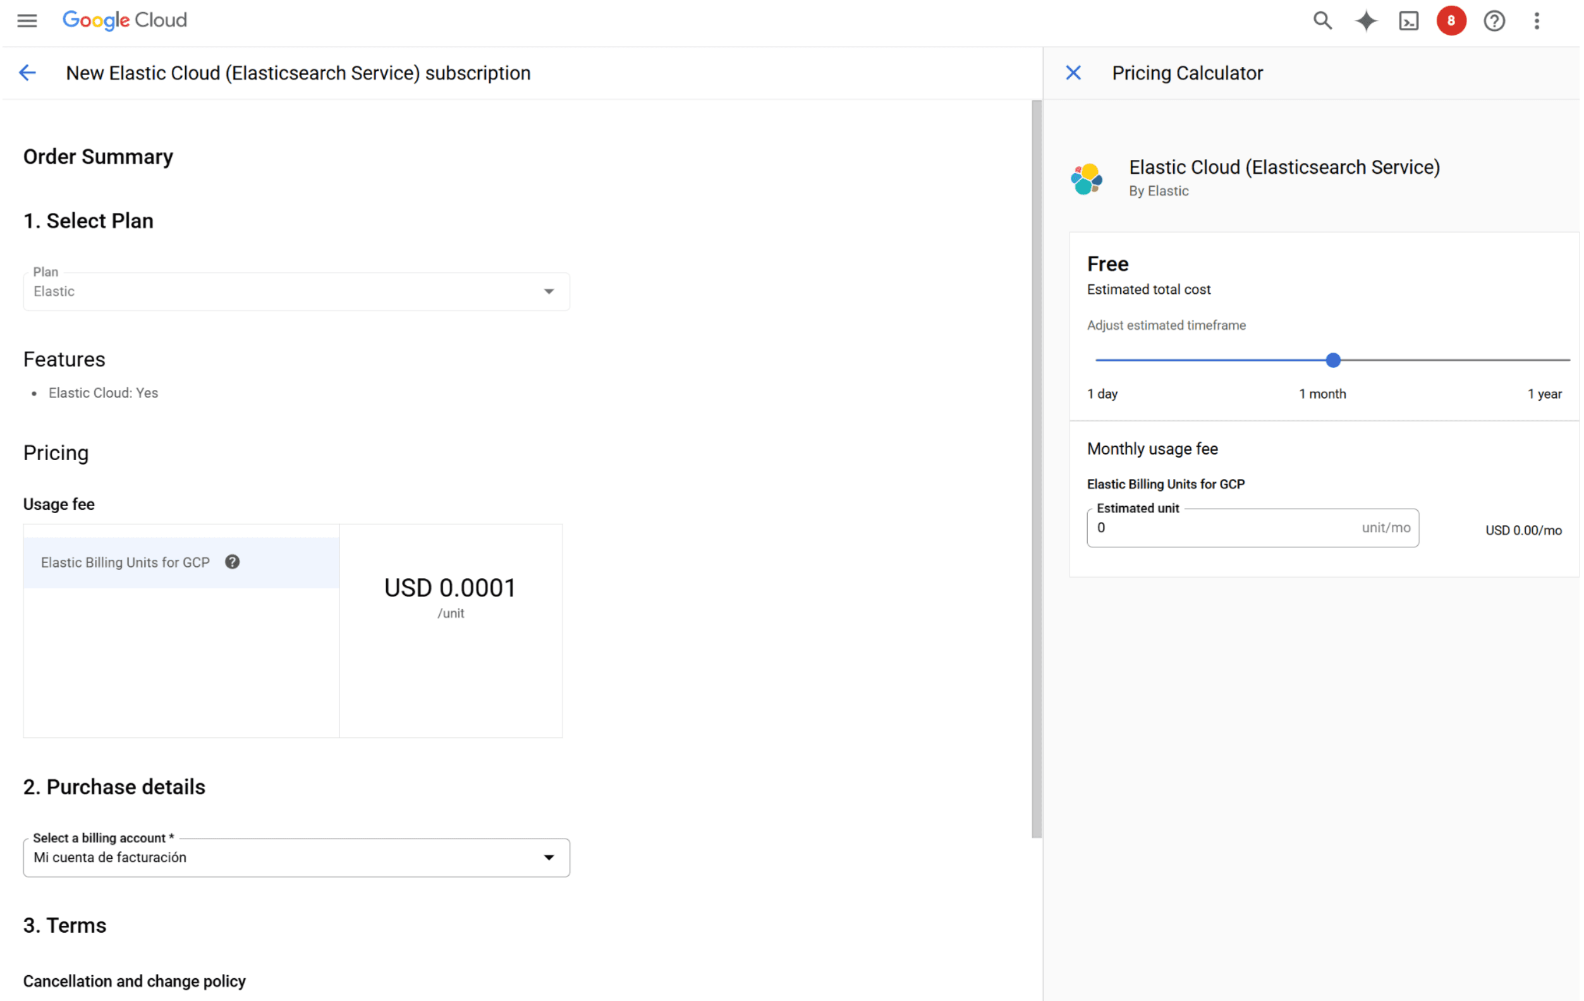Click the help icon next to Elastic Billing Units

231,562
